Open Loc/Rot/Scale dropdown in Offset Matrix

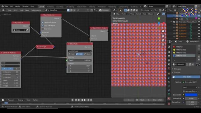(79, 51)
